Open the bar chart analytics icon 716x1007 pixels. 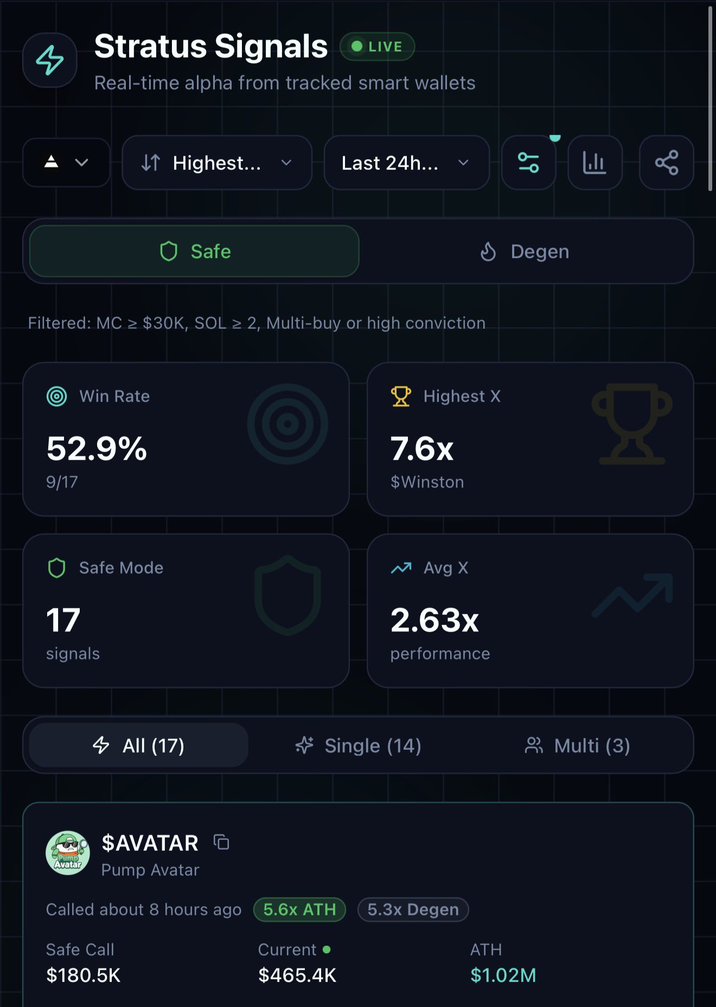(x=594, y=162)
